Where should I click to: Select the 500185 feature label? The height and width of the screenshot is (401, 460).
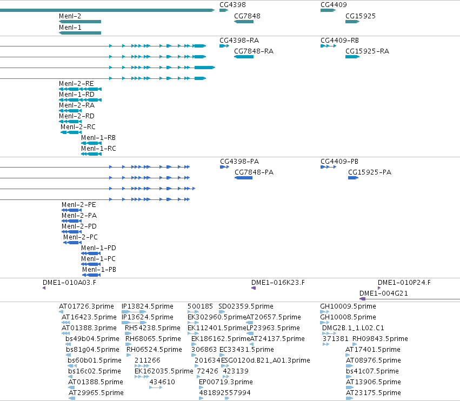(200, 306)
